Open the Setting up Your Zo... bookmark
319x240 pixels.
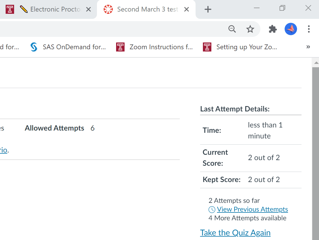(x=240, y=47)
